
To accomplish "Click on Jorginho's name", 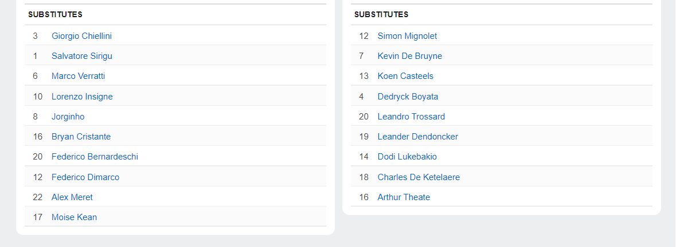I will click(x=68, y=117).
